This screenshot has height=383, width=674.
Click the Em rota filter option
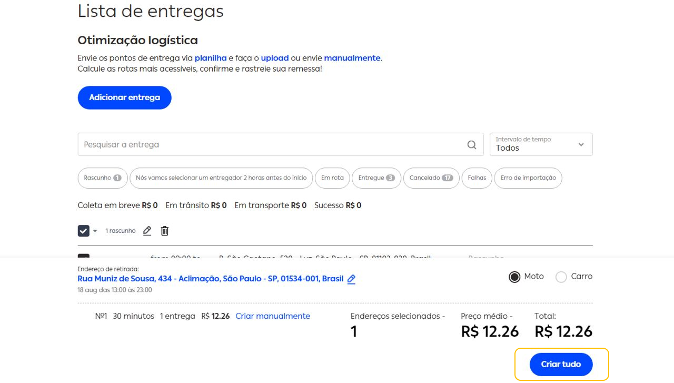pyautogui.click(x=332, y=178)
